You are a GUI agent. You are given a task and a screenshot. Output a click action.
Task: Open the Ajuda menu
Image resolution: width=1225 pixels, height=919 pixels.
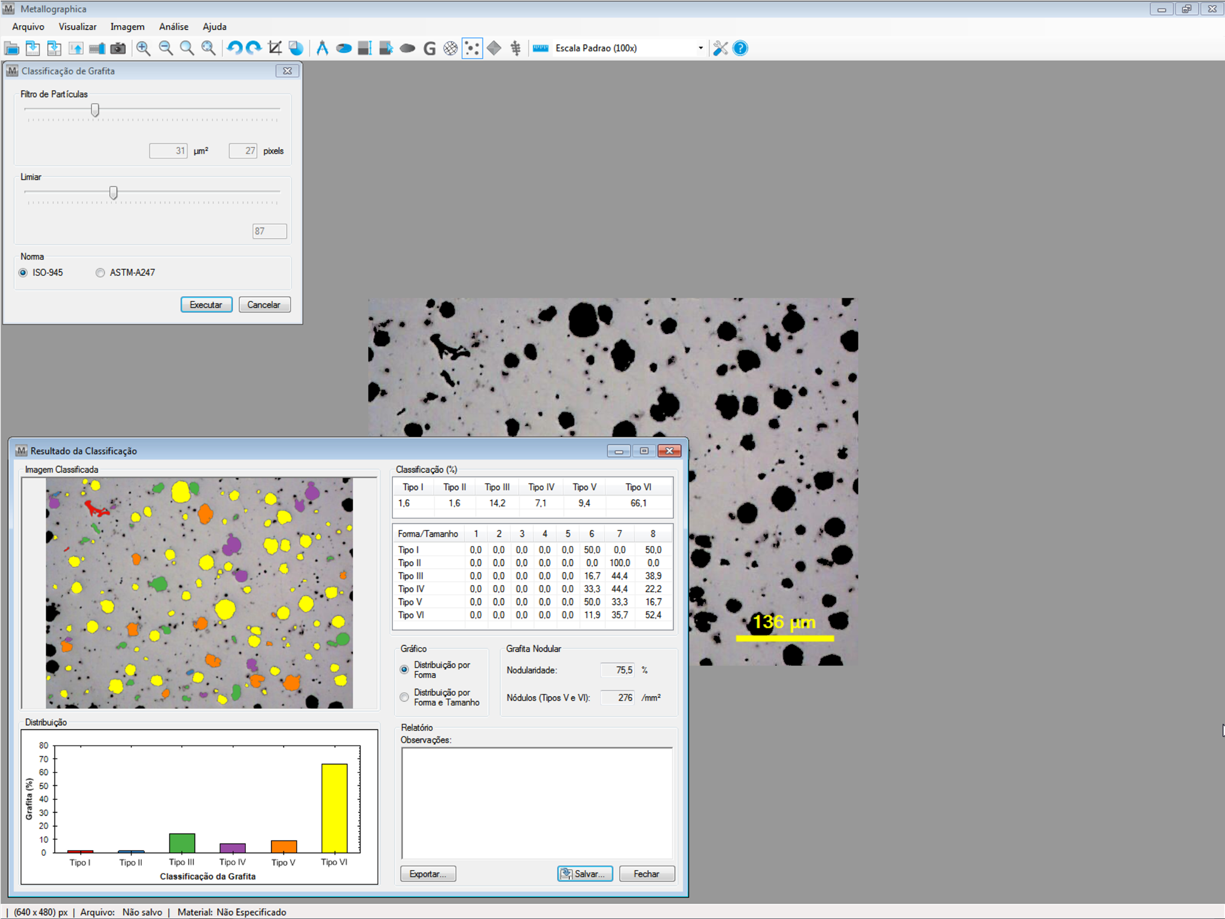[x=215, y=27]
